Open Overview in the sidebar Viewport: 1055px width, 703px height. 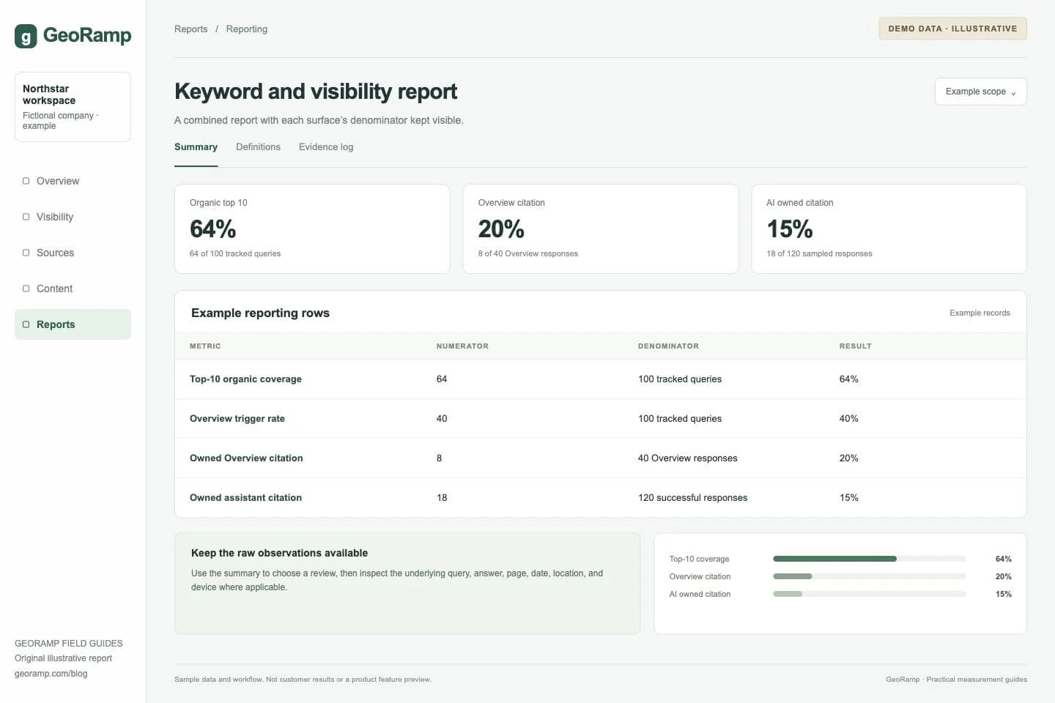[x=73, y=181]
